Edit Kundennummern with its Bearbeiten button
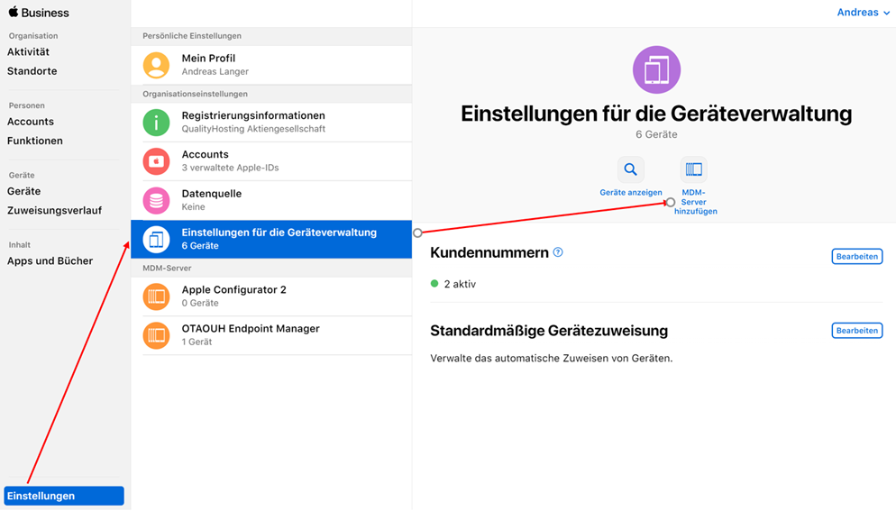896x511 pixels. [856, 257]
